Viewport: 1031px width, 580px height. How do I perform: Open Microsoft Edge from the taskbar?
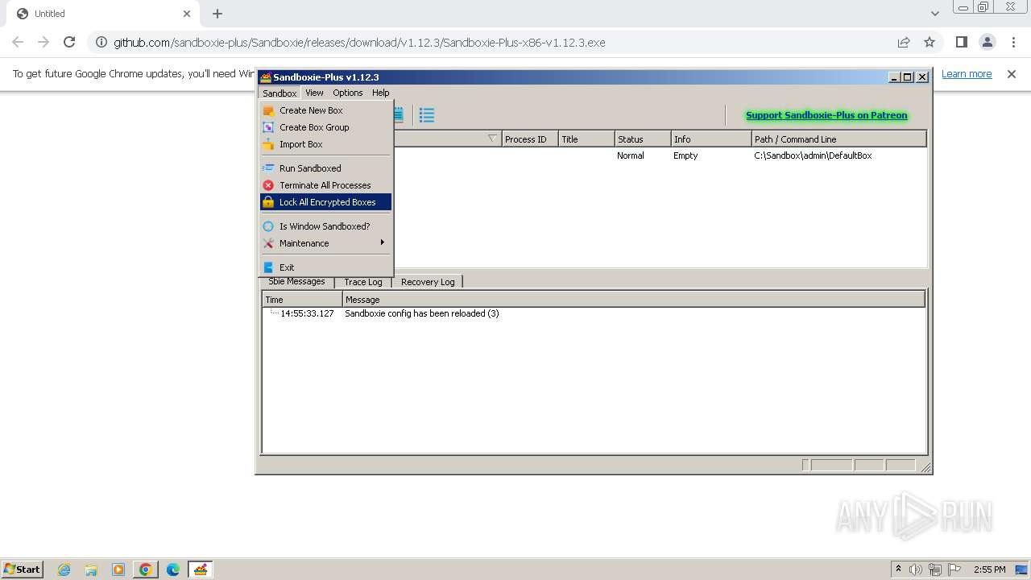pos(173,570)
